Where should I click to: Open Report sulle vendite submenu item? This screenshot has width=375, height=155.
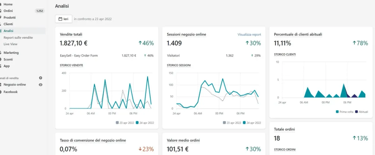[18, 37]
